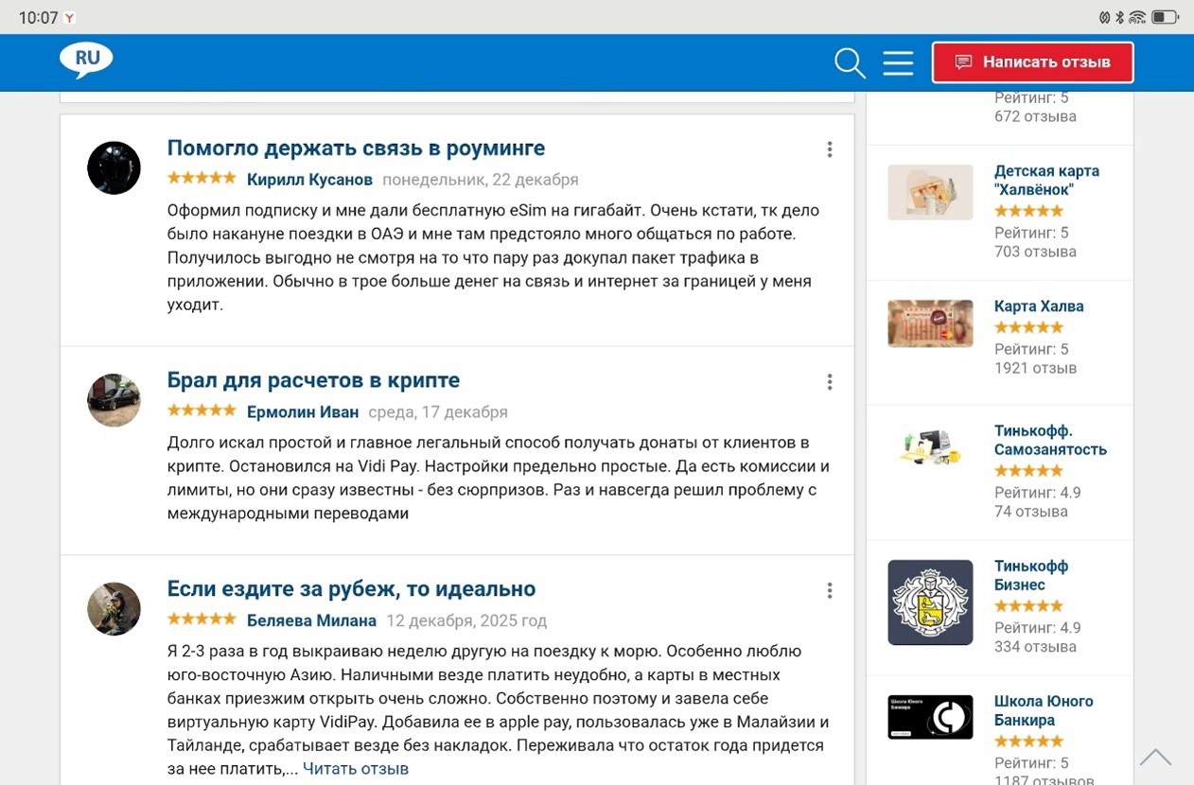1194x785 pixels.
Task: Open Тинькофф Бизнес product link
Action: [1031, 575]
